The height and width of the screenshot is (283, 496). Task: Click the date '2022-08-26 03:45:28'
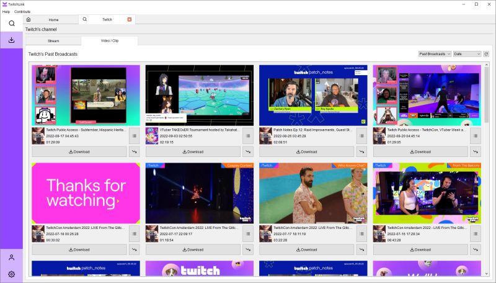(291, 136)
